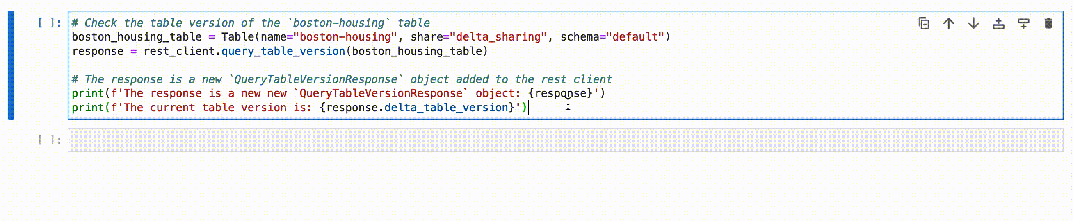This screenshot has height=221, width=1073.
Task: Click the {response} placeholder in first print
Action: tap(560, 94)
